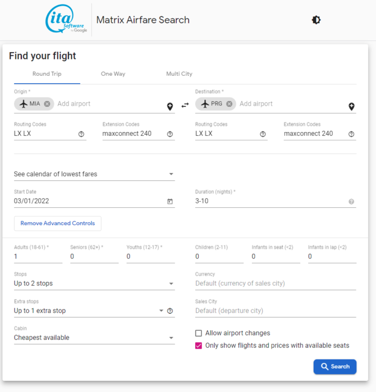Show help for Duration nights field
Image resolution: width=376 pixels, height=392 pixels.
pyautogui.click(x=351, y=202)
